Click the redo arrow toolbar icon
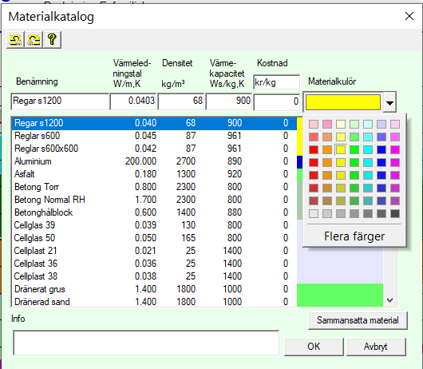 34,40
